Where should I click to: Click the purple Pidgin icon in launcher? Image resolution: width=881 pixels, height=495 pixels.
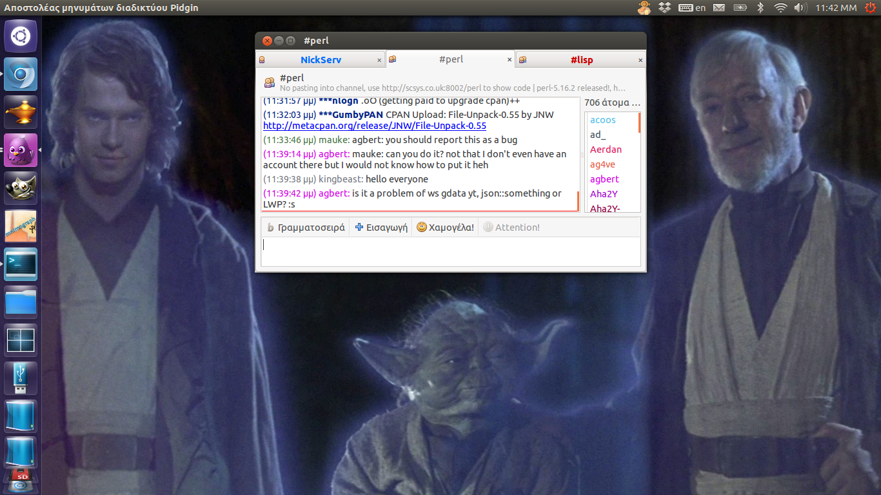21,150
